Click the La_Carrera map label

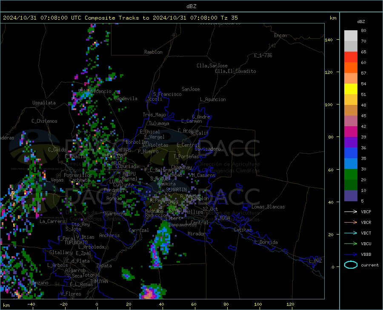[52, 221]
